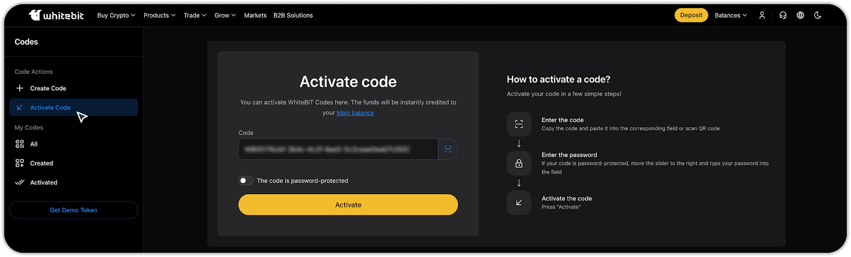Screen dimensions: 851x257
Task: Expand the Trade dropdown menu
Action: point(195,15)
